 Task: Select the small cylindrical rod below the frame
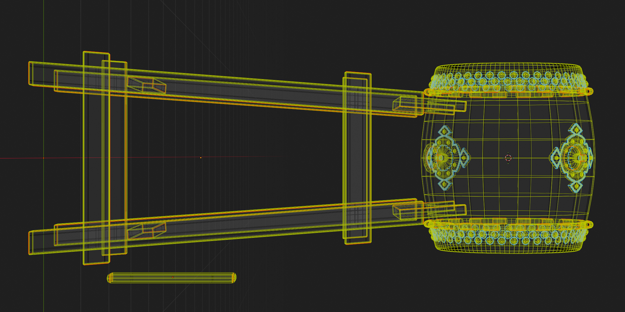pyautogui.click(x=172, y=278)
